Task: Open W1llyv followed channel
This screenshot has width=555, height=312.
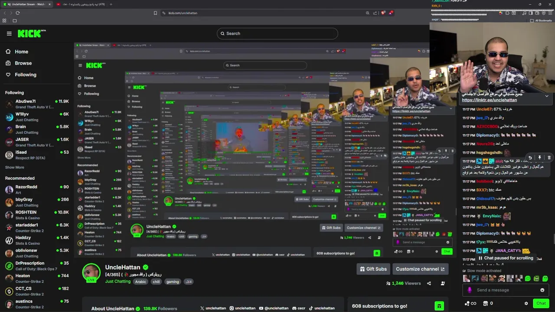Action: [37, 117]
